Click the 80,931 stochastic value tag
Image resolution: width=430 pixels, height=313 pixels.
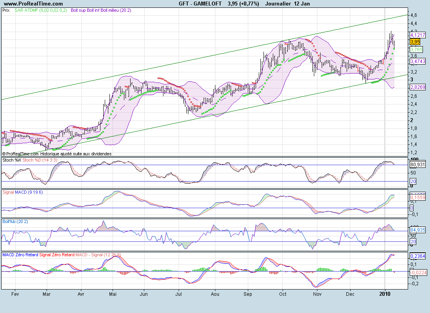417,165
